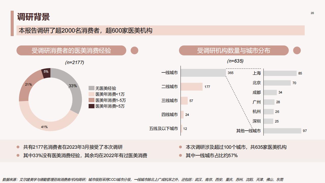Viewport: 325px width, 183px height.
Task: Click the round dot beside 受调研消费者的医美消费经验
Action: pyautogui.click(x=134, y=51)
